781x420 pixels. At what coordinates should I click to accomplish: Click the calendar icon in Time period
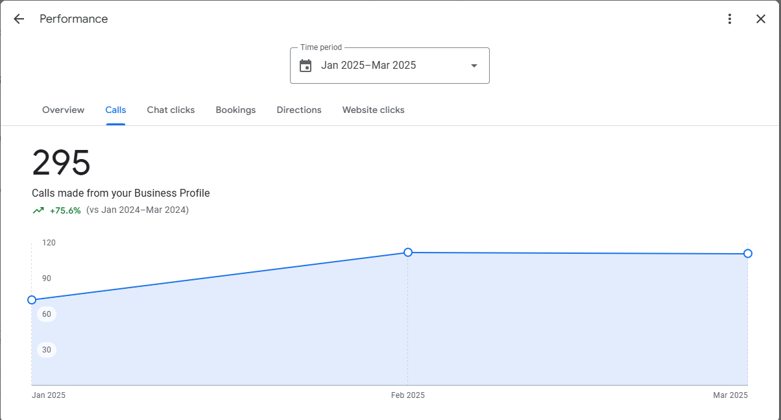click(x=306, y=66)
